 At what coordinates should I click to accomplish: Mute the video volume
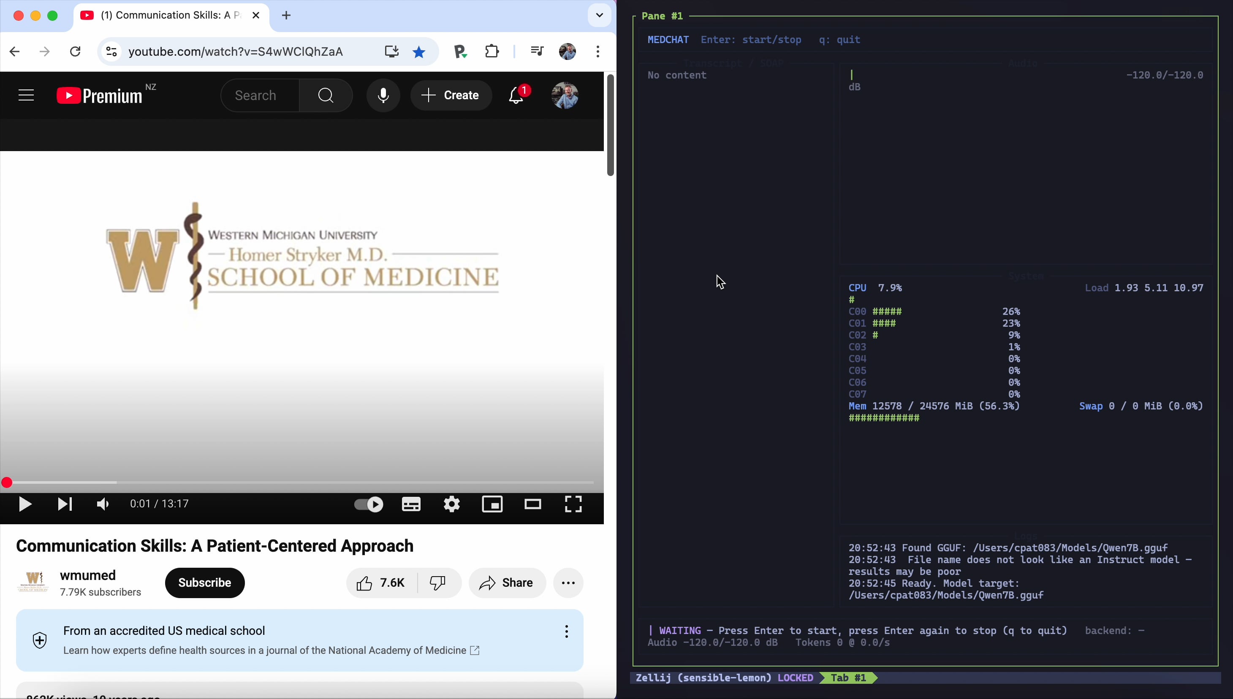[x=103, y=504]
